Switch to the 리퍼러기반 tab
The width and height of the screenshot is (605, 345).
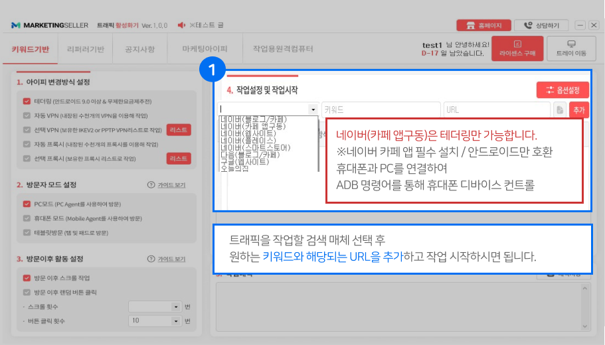click(85, 49)
